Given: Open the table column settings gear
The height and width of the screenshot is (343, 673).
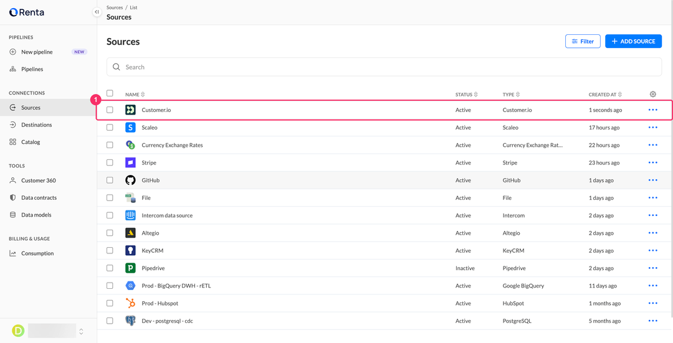Looking at the screenshot, I should [653, 94].
